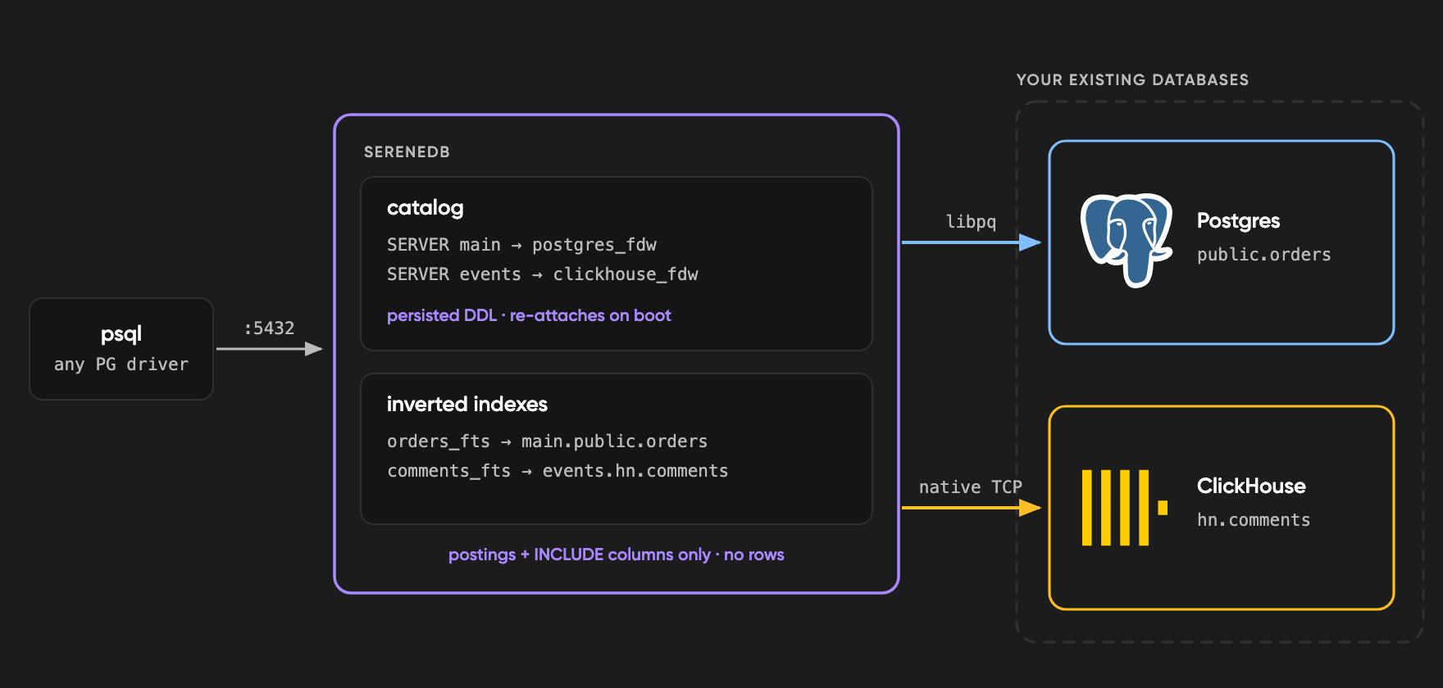Click 'persisted DDL · re-attaches on boot' note
Screen dimensions: 1443x688
(x=529, y=315)
